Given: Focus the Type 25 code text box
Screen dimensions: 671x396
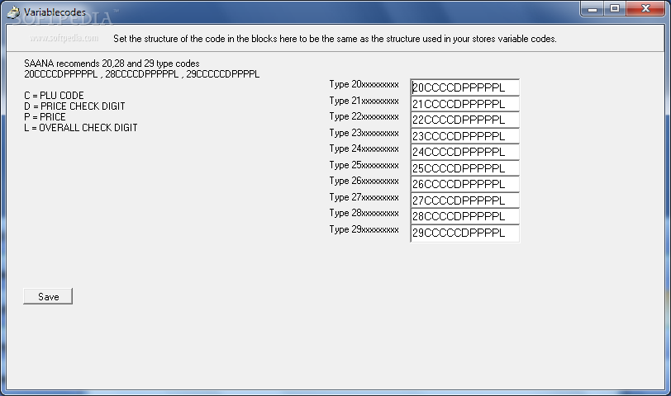Looking at the screenshot, I should click(x=464, y=167).
